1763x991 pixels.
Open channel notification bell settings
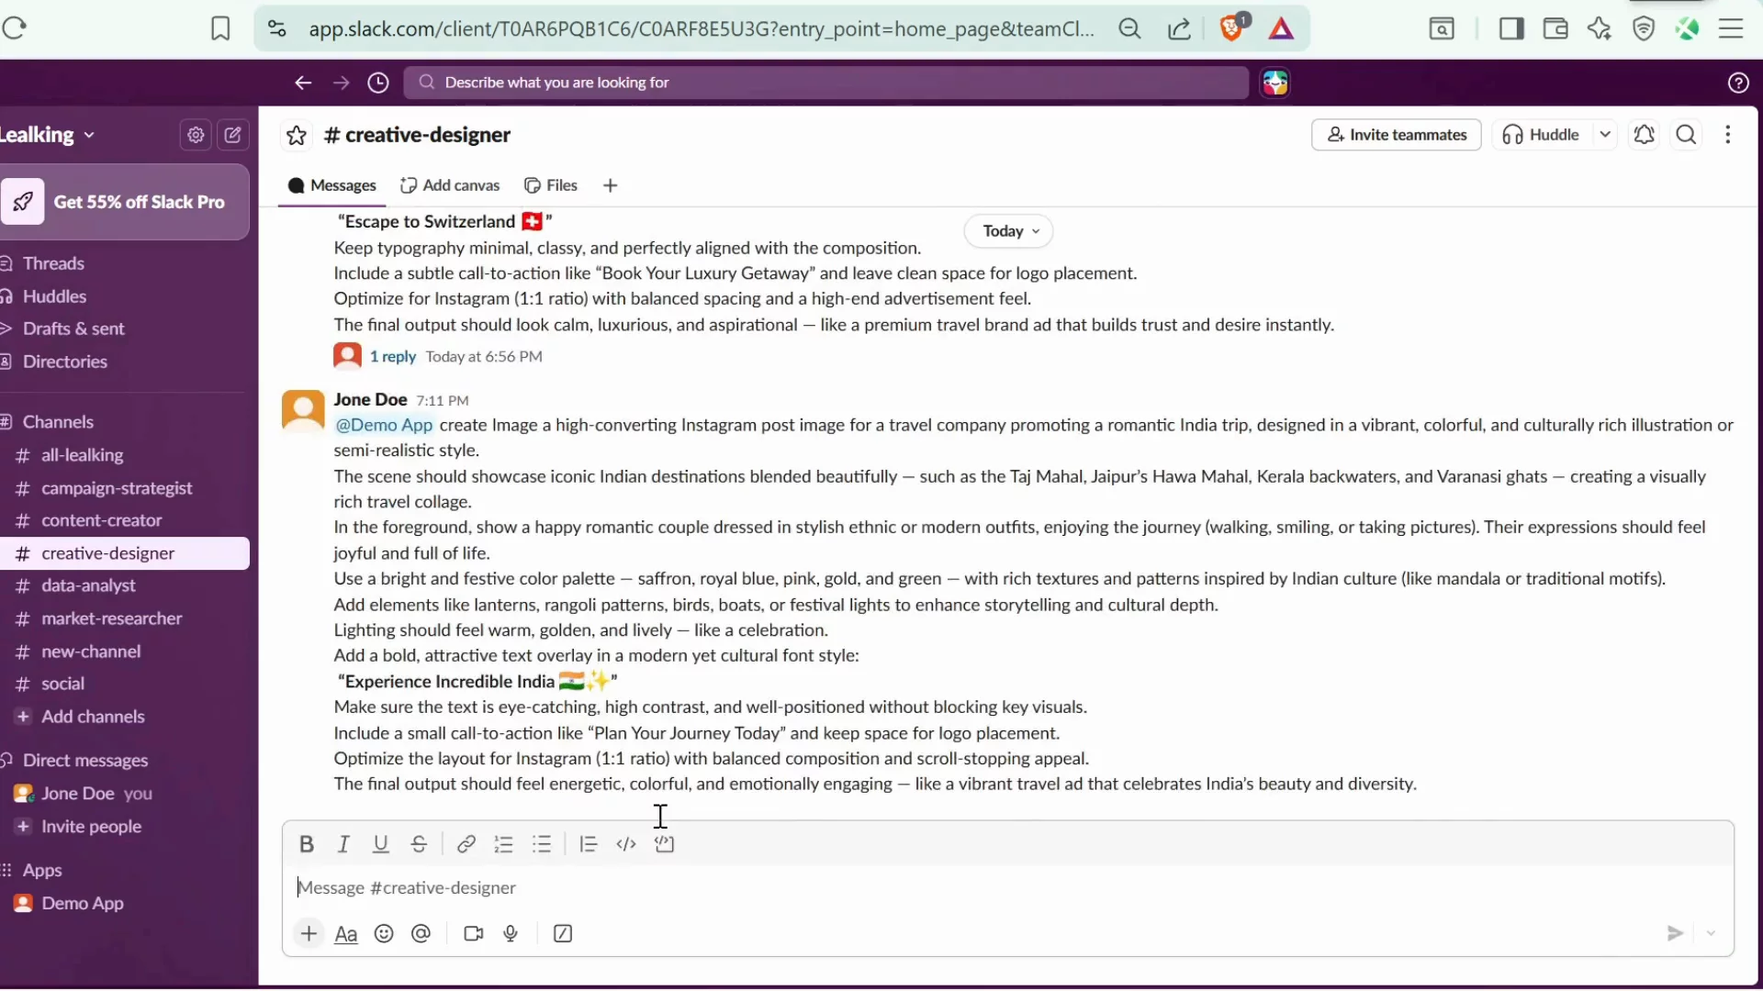(x=1644, y=135)
